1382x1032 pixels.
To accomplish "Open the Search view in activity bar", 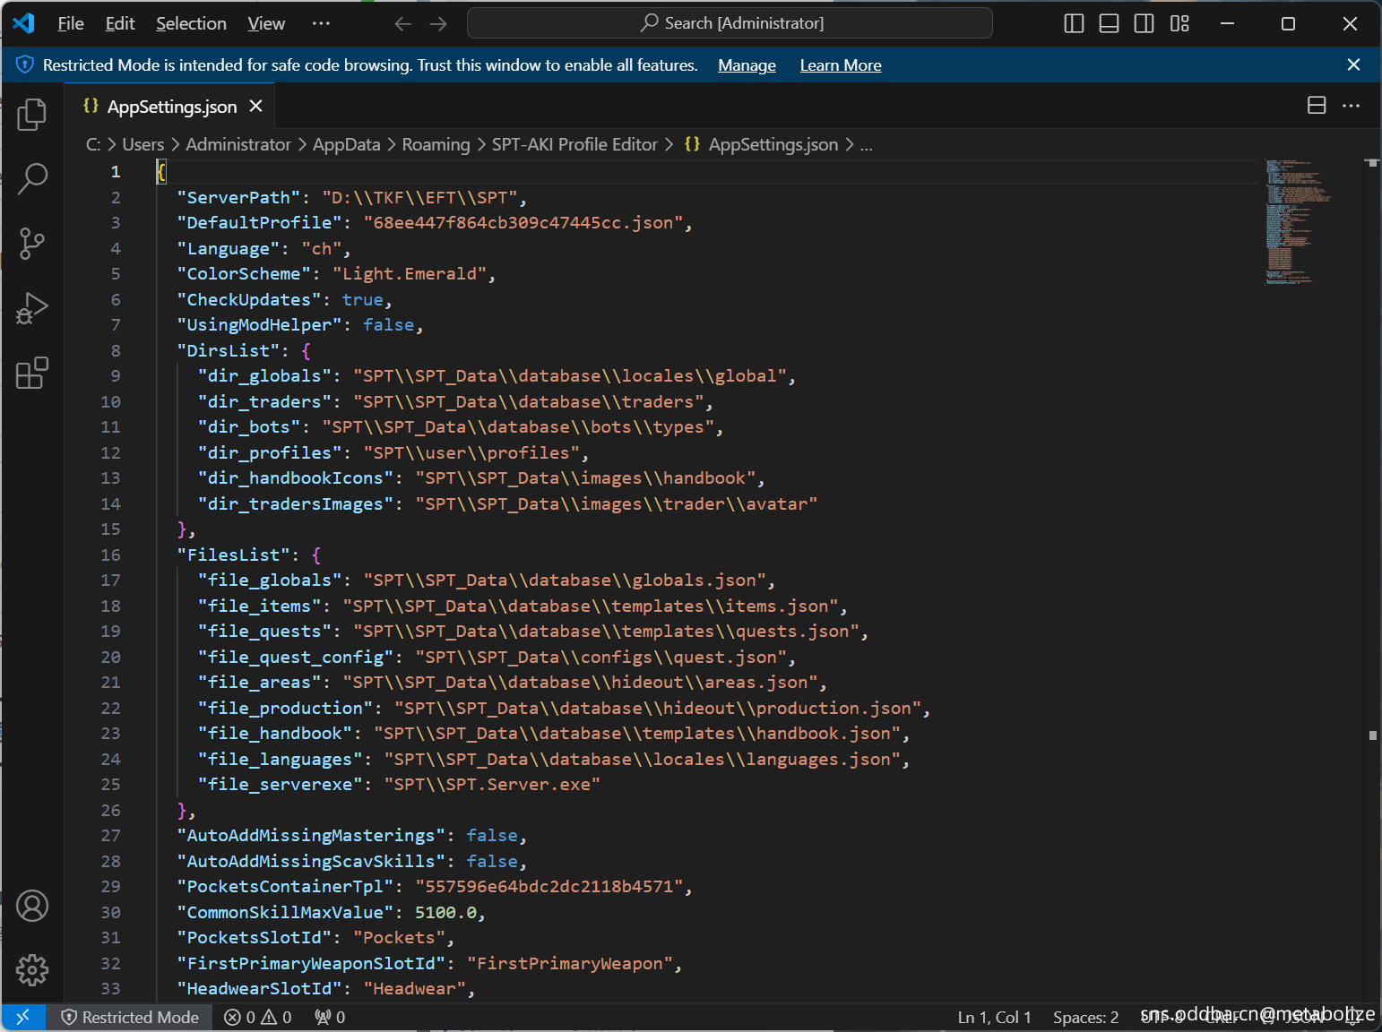I will point(32,178).
